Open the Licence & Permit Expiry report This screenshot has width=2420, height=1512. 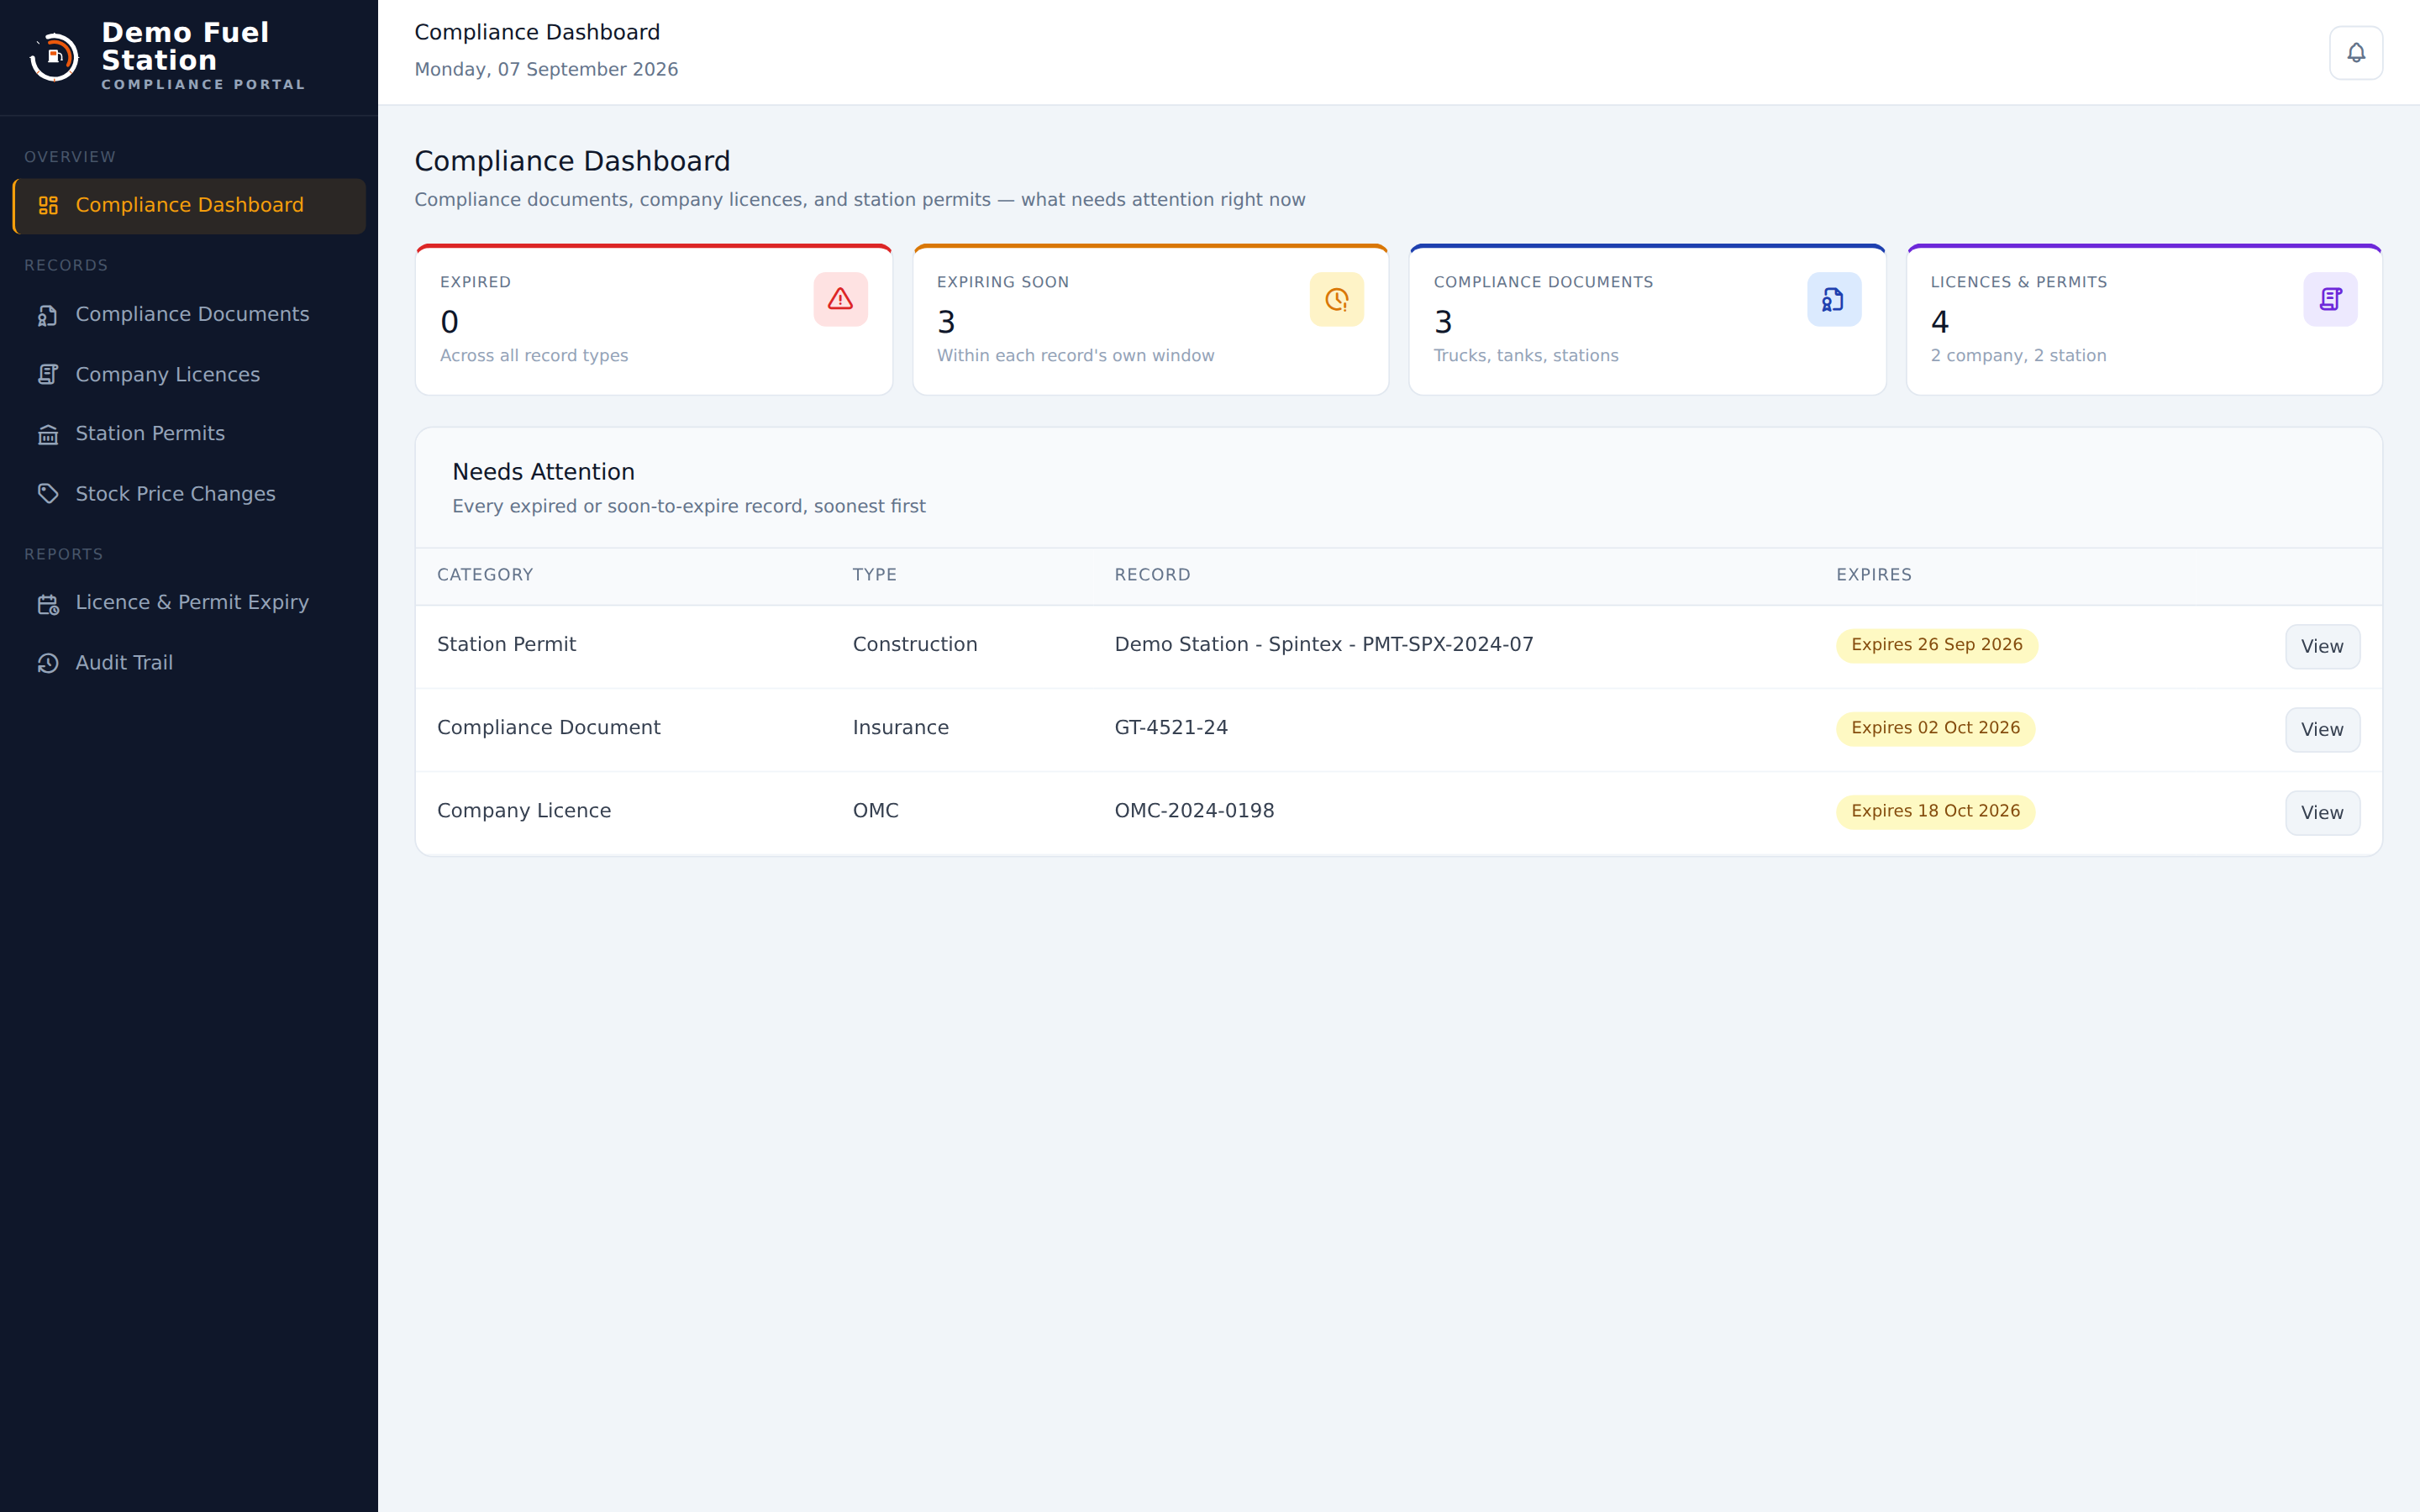189,603
